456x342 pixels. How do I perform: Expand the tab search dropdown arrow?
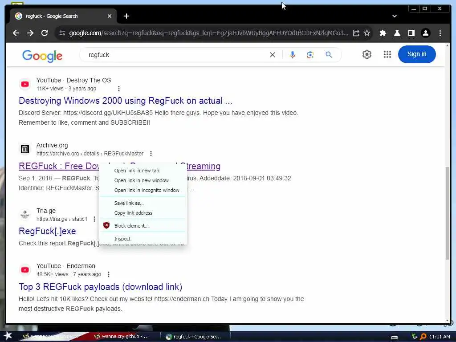(x=395, y=16)
